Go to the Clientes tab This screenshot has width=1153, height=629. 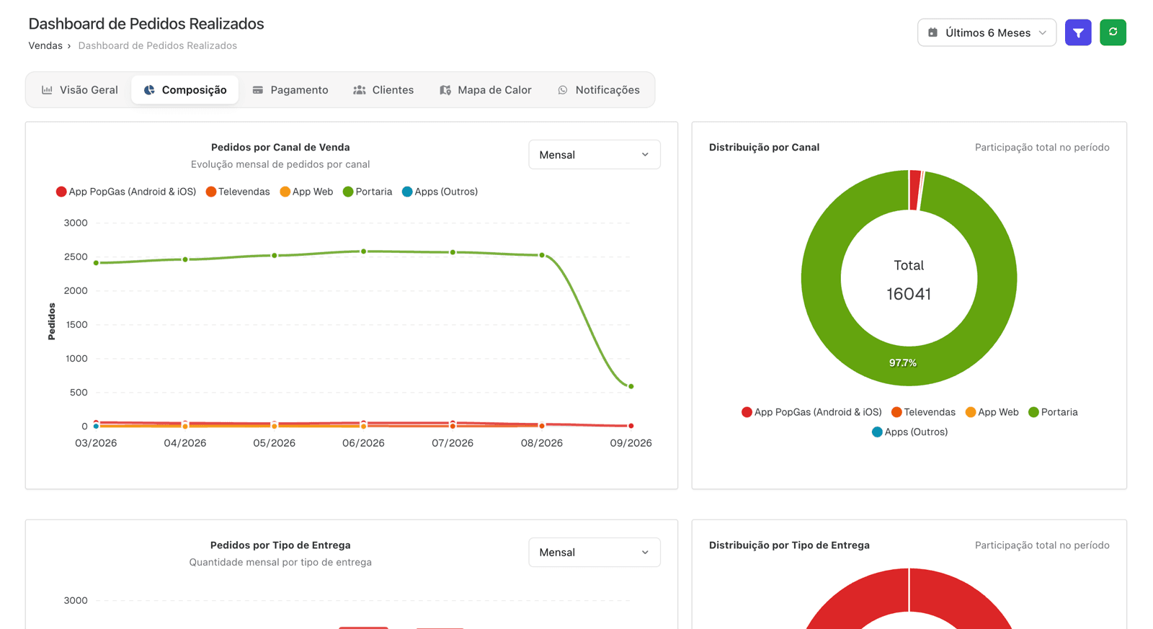point(383,90)
